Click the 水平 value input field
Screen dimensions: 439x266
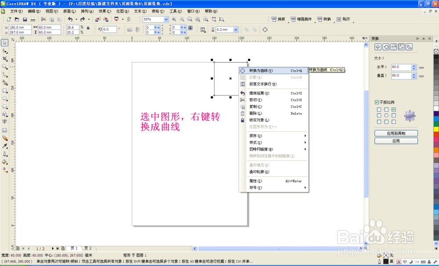tap(402, 67)
